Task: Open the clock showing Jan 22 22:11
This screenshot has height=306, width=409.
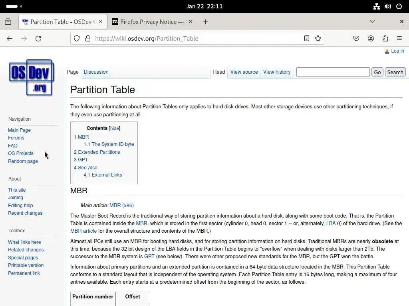Action: tap(204, 6)
